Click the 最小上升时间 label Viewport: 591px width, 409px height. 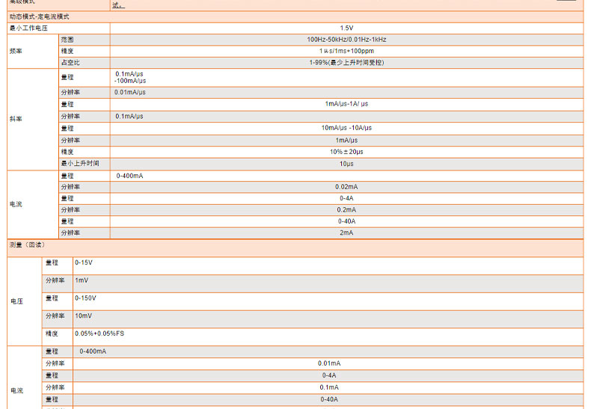click(80, 163)
